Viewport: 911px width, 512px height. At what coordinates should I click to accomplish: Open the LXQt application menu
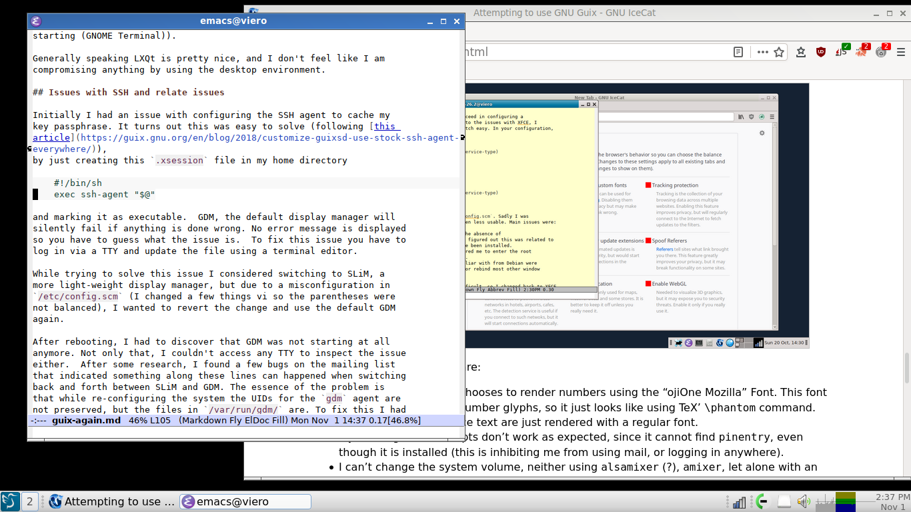pos(10,501)
